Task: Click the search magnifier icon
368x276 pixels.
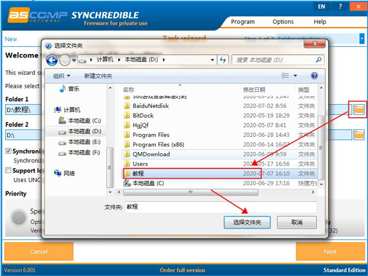Action: click(318, 60)
